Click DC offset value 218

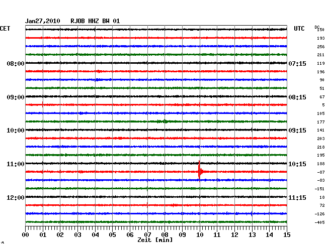pyautogui.click(x=321, y=147)
